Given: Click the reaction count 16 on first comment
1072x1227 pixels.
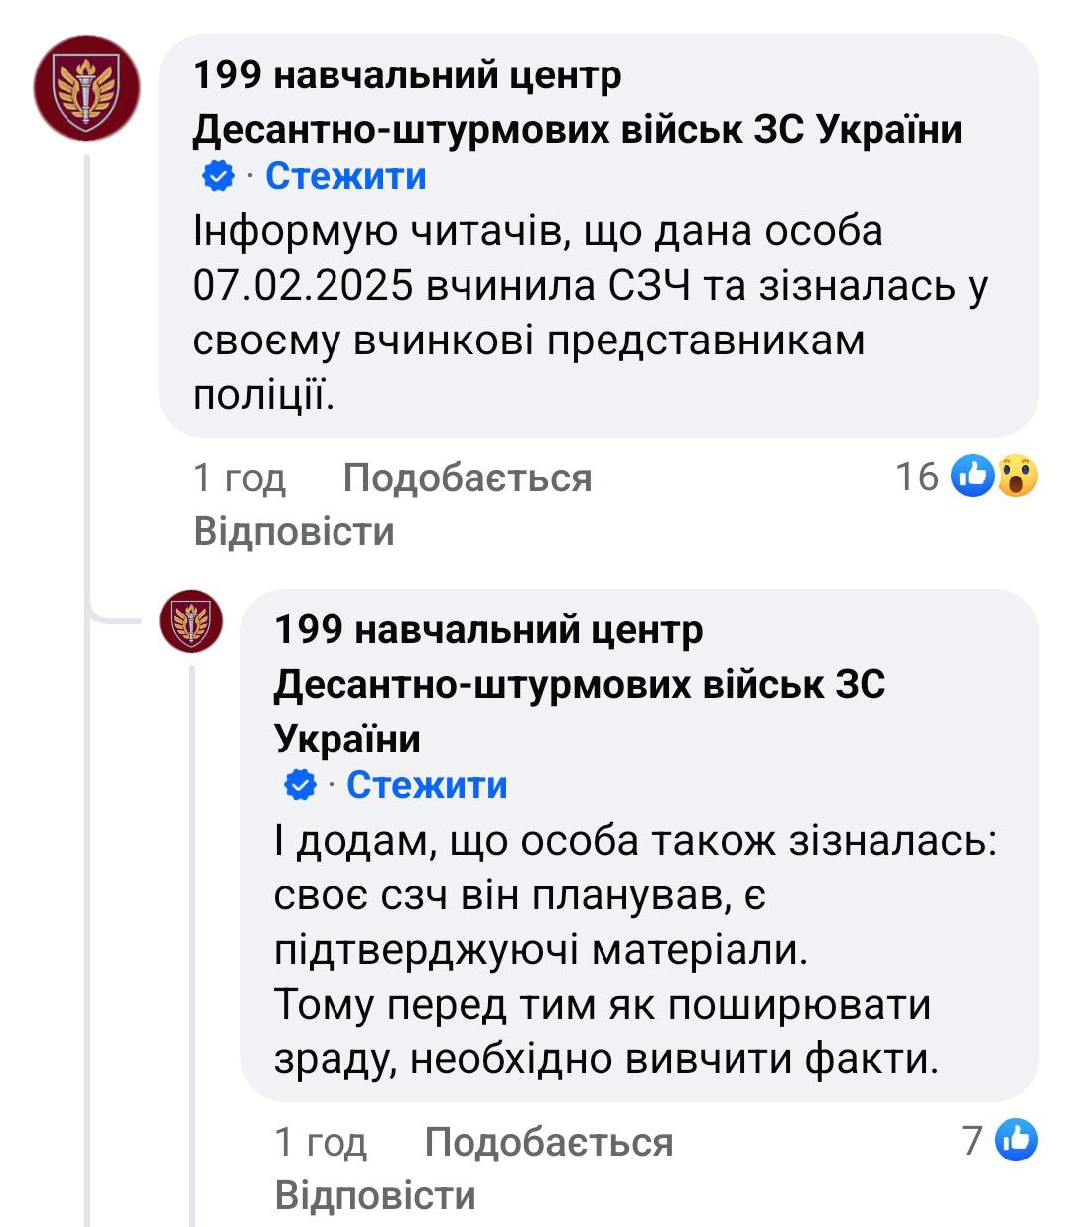Looking at the screenshot, I should click(x=915, y=477).
